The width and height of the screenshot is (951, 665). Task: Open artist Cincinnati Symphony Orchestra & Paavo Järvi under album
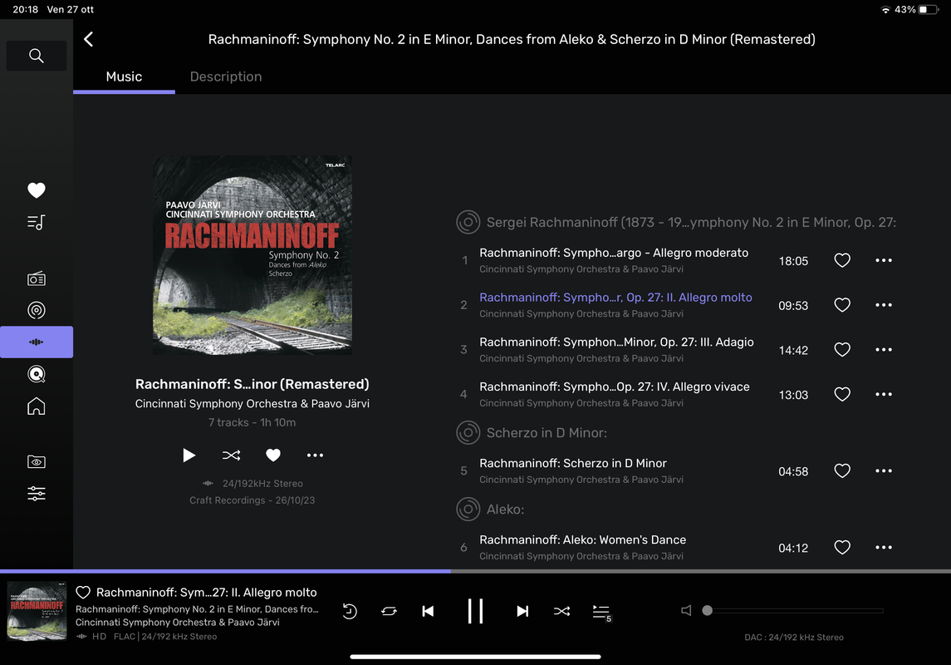tap(252, 403)
